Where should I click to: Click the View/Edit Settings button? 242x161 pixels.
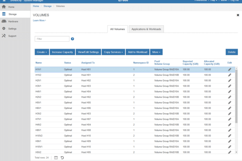tap(88, 52)
